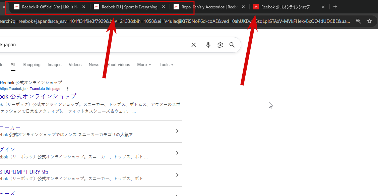378x196 pixels.
Task: Open Google Lens image search
Action: click(220, 45)
